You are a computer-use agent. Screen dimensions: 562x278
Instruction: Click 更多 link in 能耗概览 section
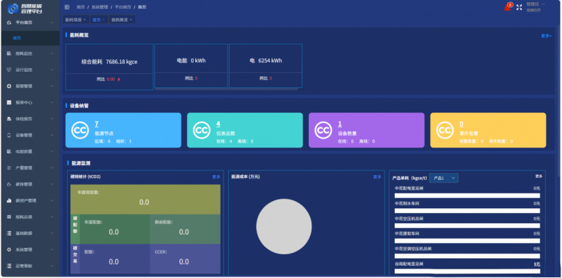(x=546, y=35)
